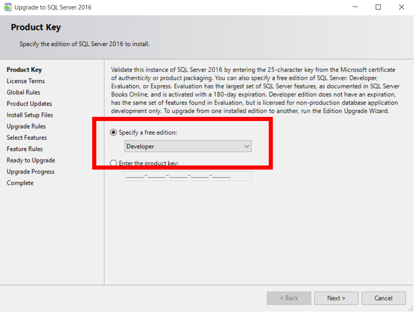Image resolution: width=414 pixels, height=312 pixels.
Task: Go to License Terms step in sidebar
Action: [x=26, y=81]
